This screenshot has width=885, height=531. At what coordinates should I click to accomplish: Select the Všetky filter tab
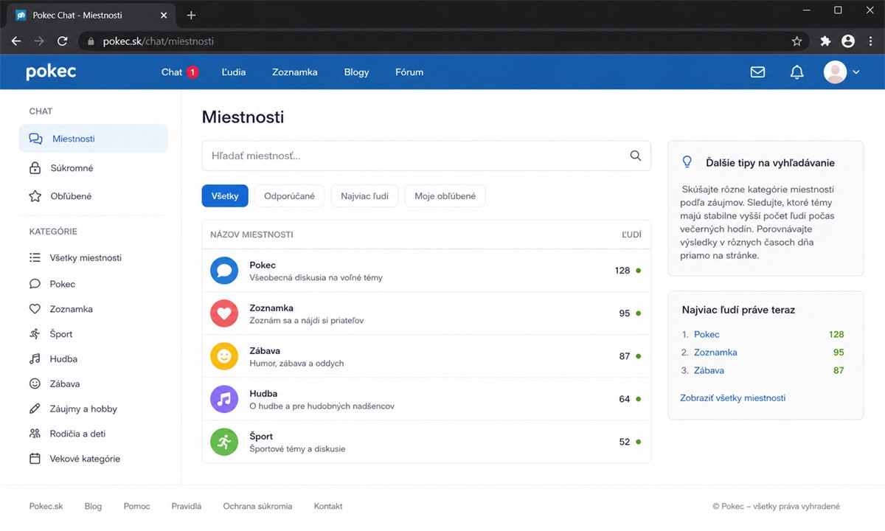point(225,196)
